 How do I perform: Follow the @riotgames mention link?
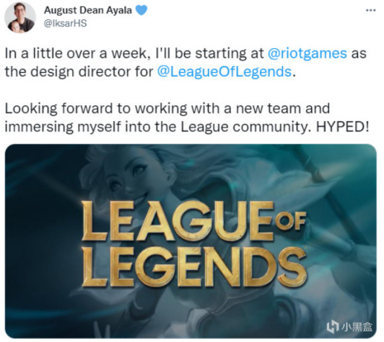click(307, 53)
